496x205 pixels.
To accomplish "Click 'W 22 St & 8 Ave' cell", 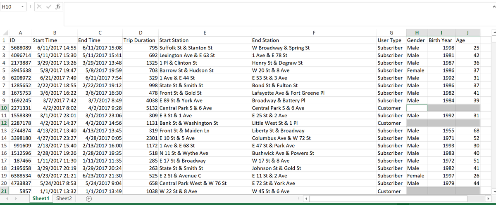I will point(205,191).
